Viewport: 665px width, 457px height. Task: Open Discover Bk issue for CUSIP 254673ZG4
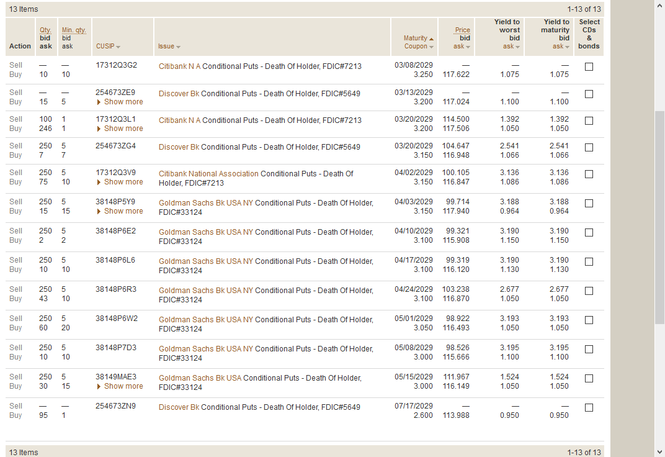[x=179, y=147]
